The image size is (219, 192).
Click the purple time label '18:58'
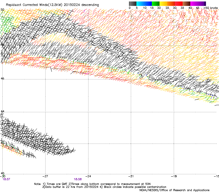coord(78,179)
